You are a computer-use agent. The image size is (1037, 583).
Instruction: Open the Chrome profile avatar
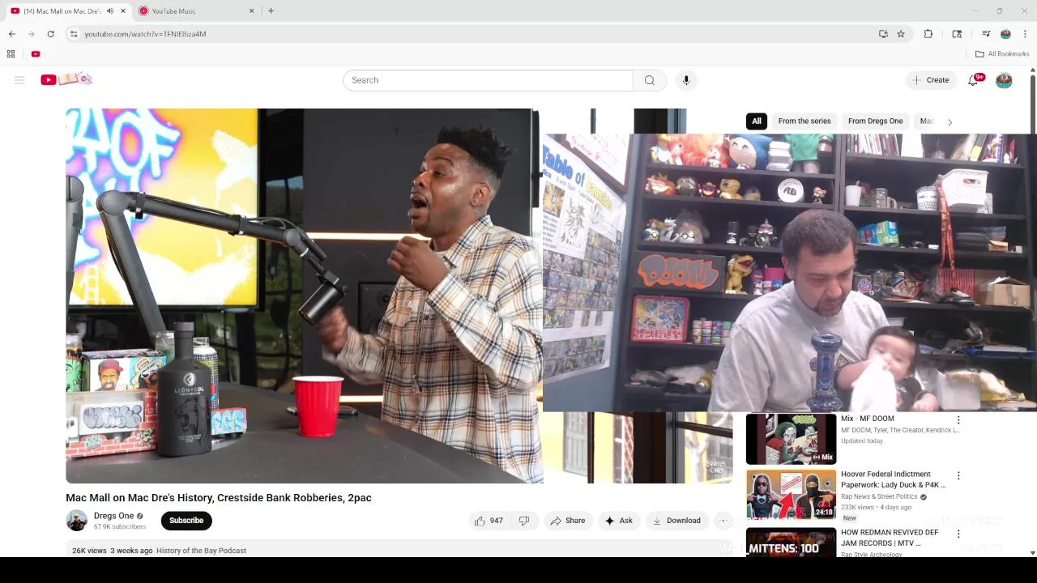point(1005,34)
